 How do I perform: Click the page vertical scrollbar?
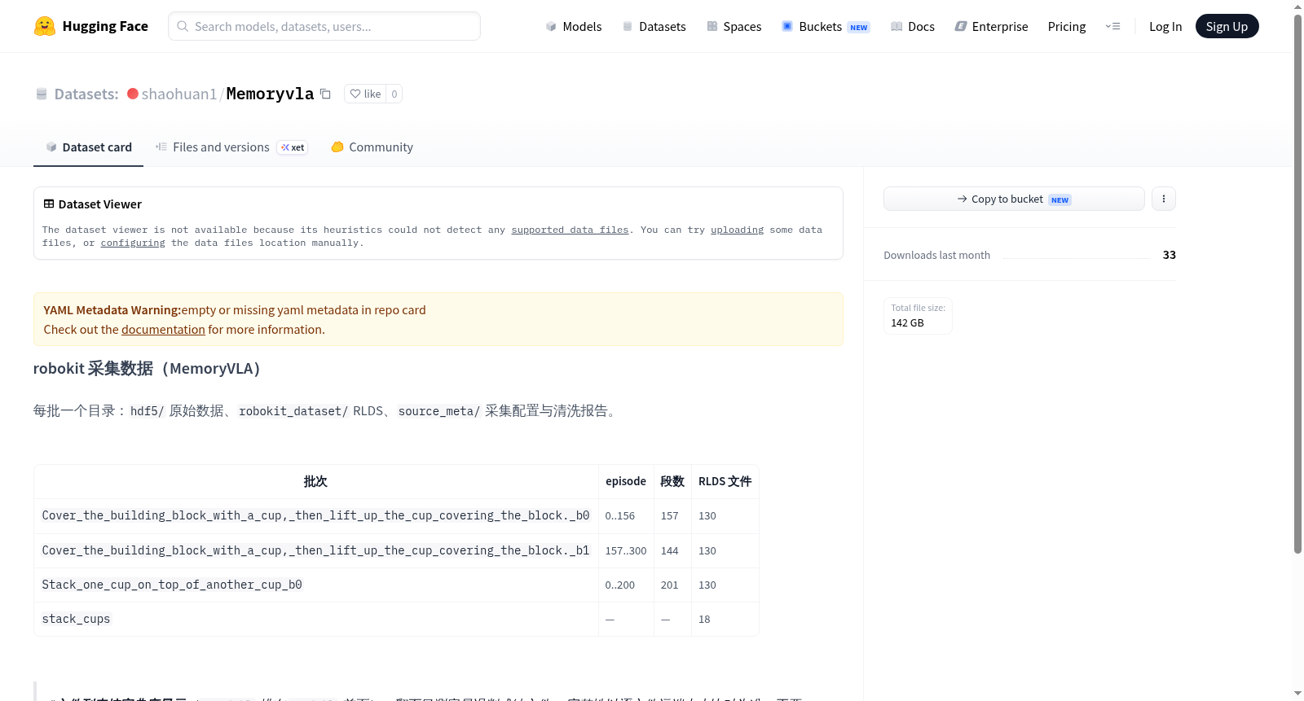1297,285
